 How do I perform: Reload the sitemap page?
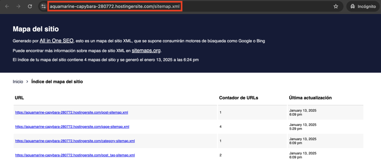30,6
